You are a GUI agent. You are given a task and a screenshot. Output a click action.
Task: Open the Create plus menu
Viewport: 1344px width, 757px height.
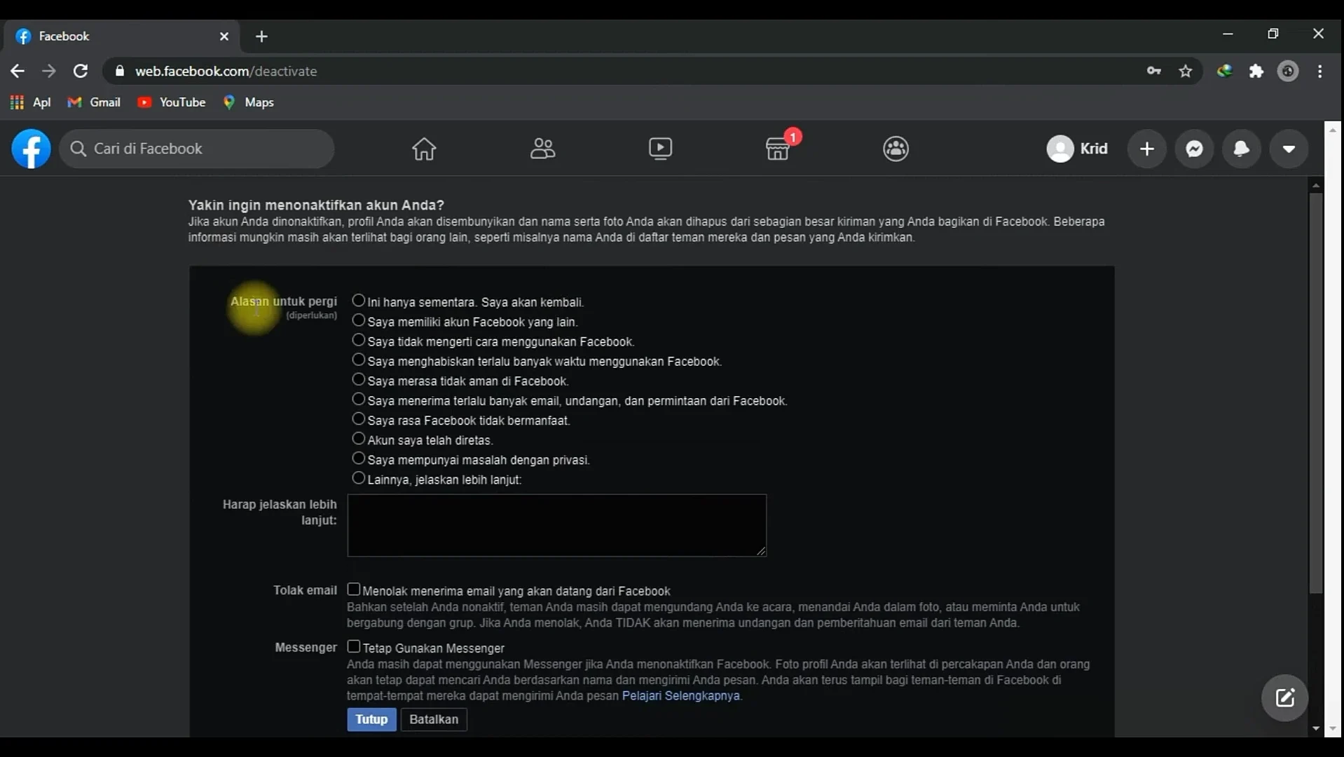click(x=1146, y=149)
